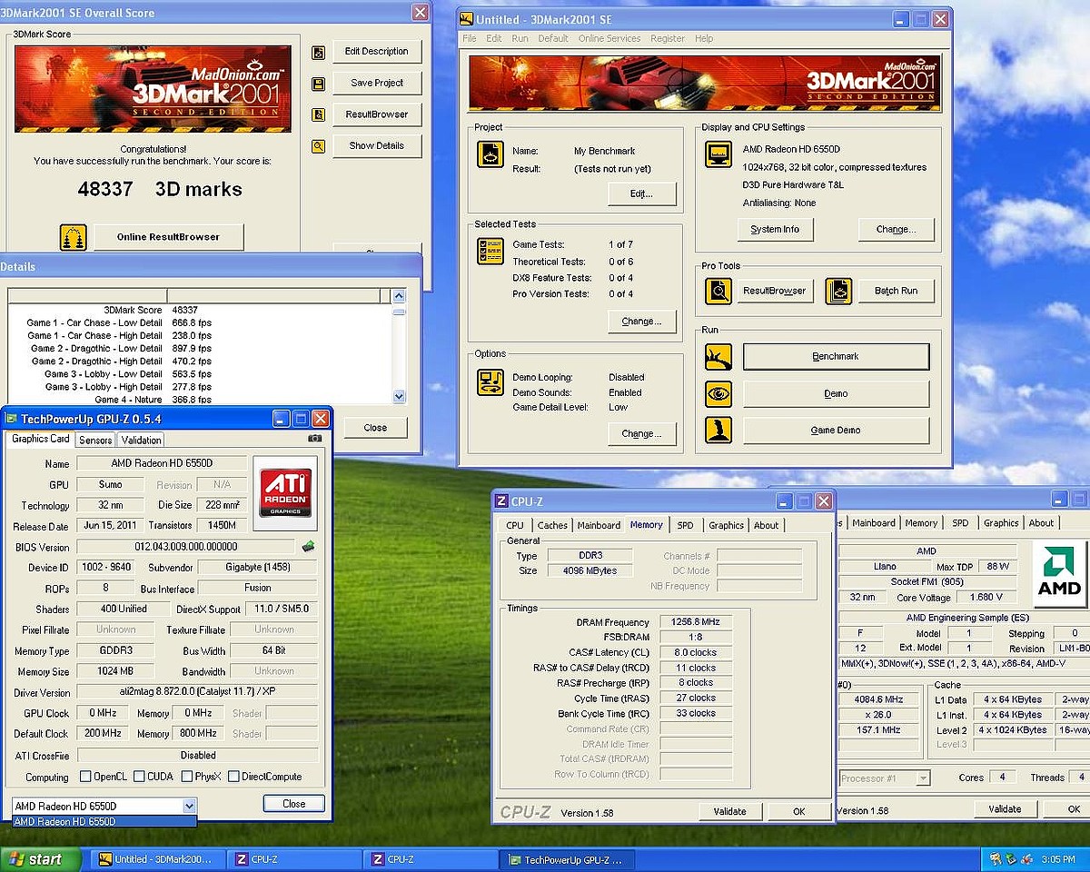The height and width of the screenshot is (872, 1090).
Task: Click the Demo eye icon
Action: (718, 393)
